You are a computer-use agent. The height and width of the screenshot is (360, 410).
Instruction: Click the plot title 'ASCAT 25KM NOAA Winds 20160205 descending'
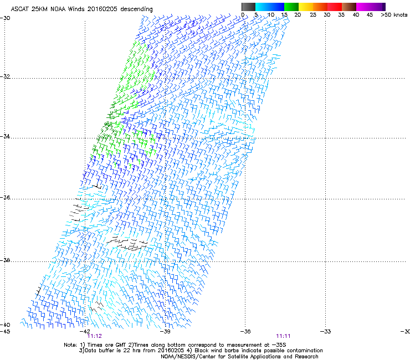pos(81,9)
